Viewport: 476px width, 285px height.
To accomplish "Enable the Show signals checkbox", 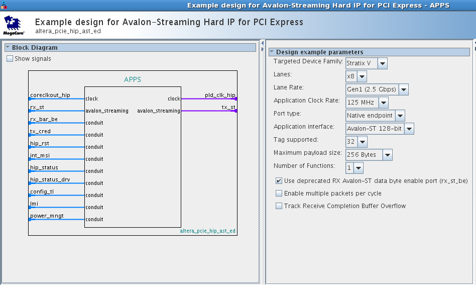I will [x=10, y=59].
